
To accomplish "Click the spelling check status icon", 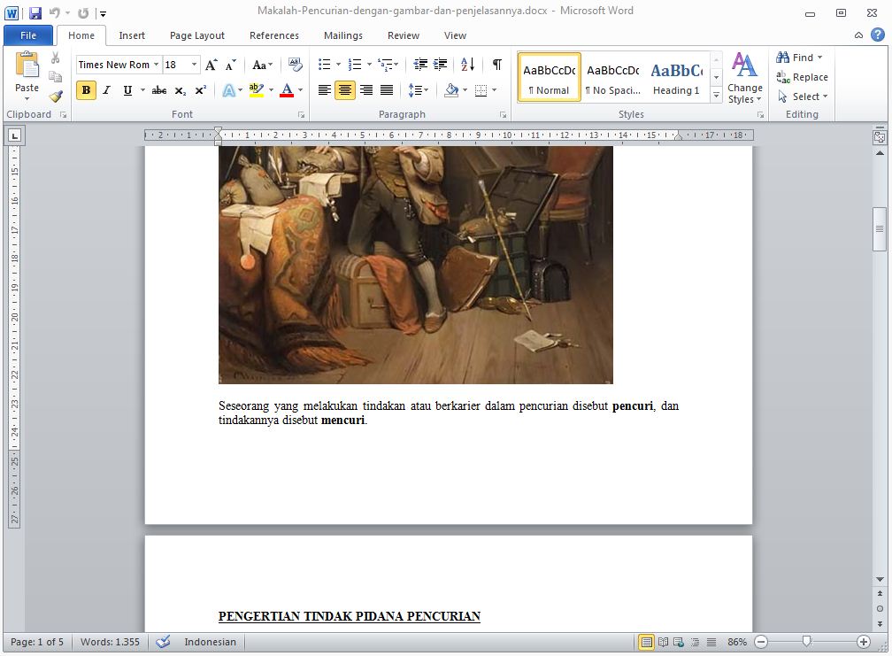I will [163, 642].
